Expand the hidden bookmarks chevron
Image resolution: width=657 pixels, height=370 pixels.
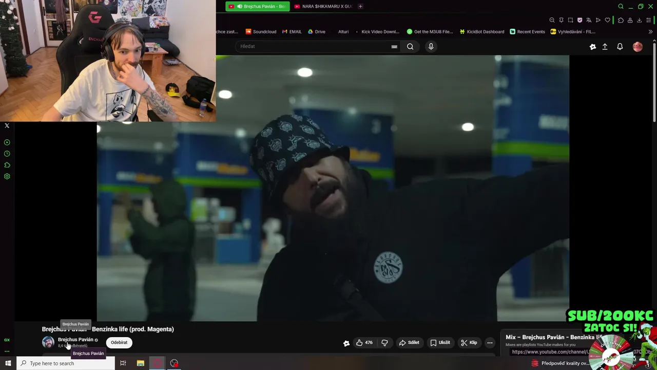[650, 32]
